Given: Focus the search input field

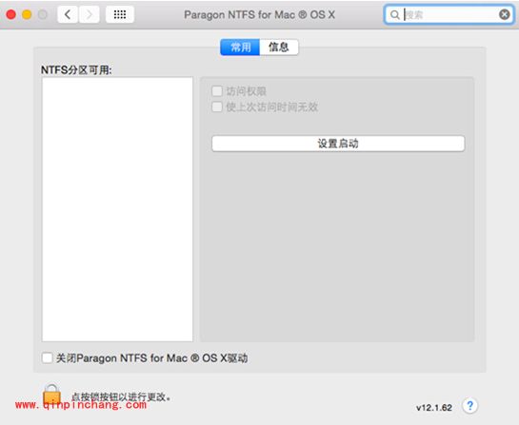Looking at the screenshot, I should pyautogui.click(x=449, y=15).
